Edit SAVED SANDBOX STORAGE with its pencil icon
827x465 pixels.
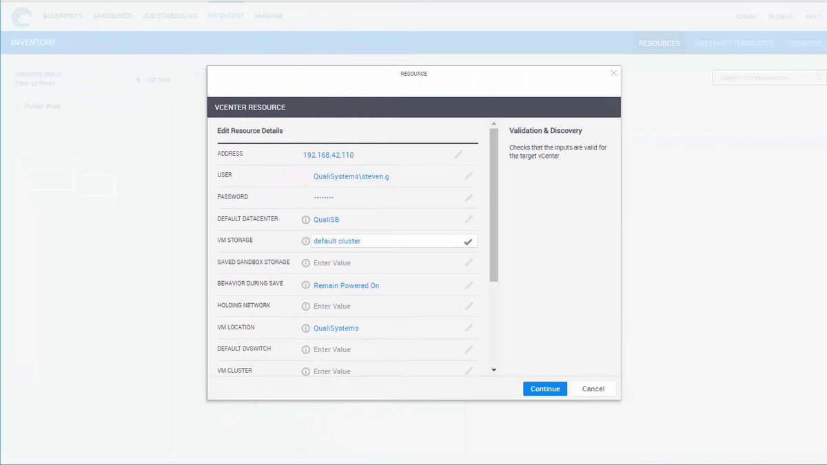coord(469,262)
